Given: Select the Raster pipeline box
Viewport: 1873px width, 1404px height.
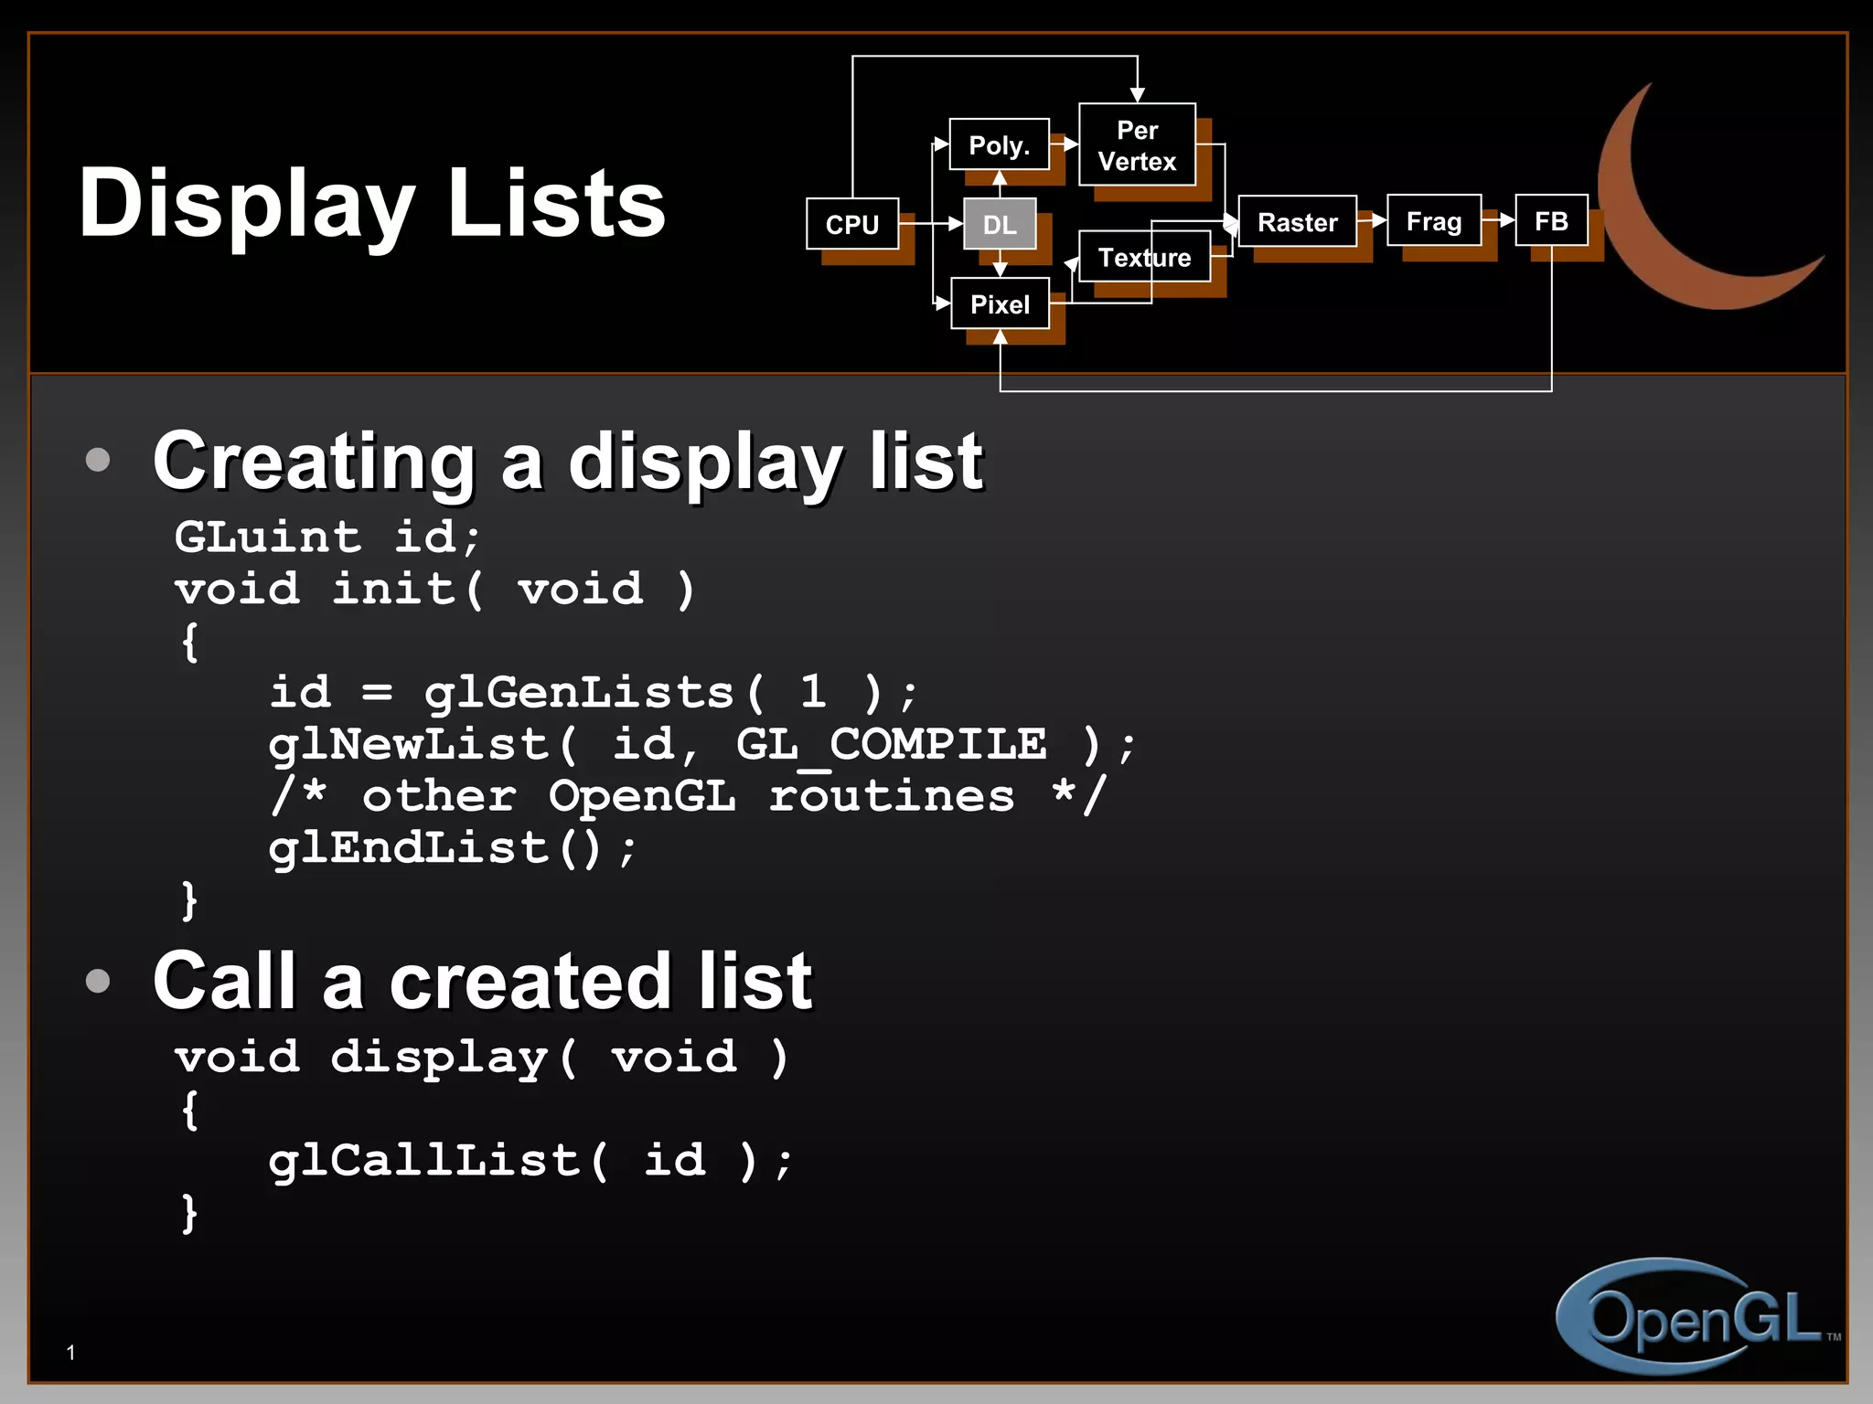Looking at the screenshot, I should tap(1298, 221).
